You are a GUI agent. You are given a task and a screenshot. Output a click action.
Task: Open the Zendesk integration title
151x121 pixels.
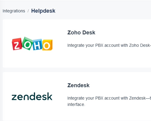pos(78,85)
